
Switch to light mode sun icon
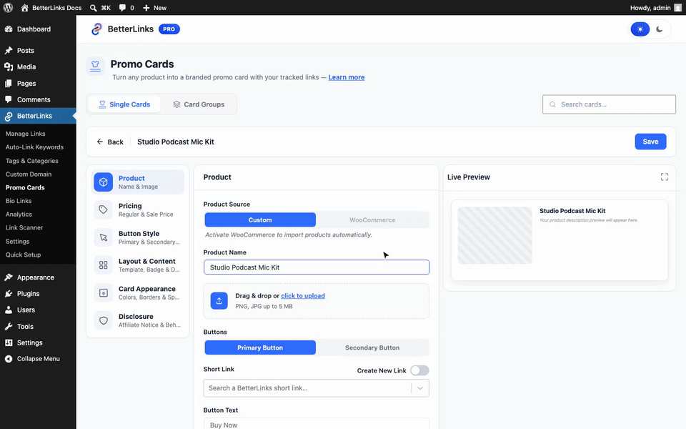point(640,29)
